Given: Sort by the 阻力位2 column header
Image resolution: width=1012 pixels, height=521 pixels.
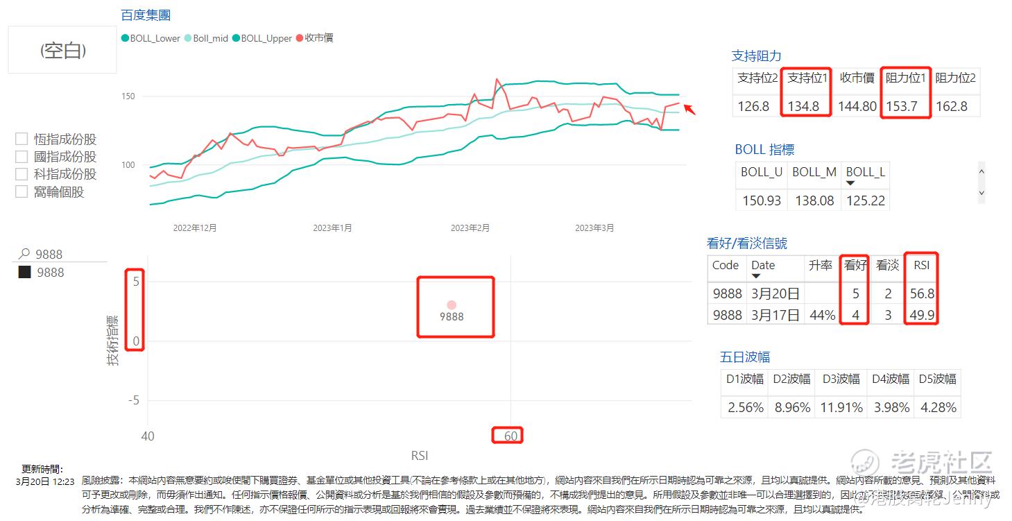Looking at the screenshot, I should 955,78.
